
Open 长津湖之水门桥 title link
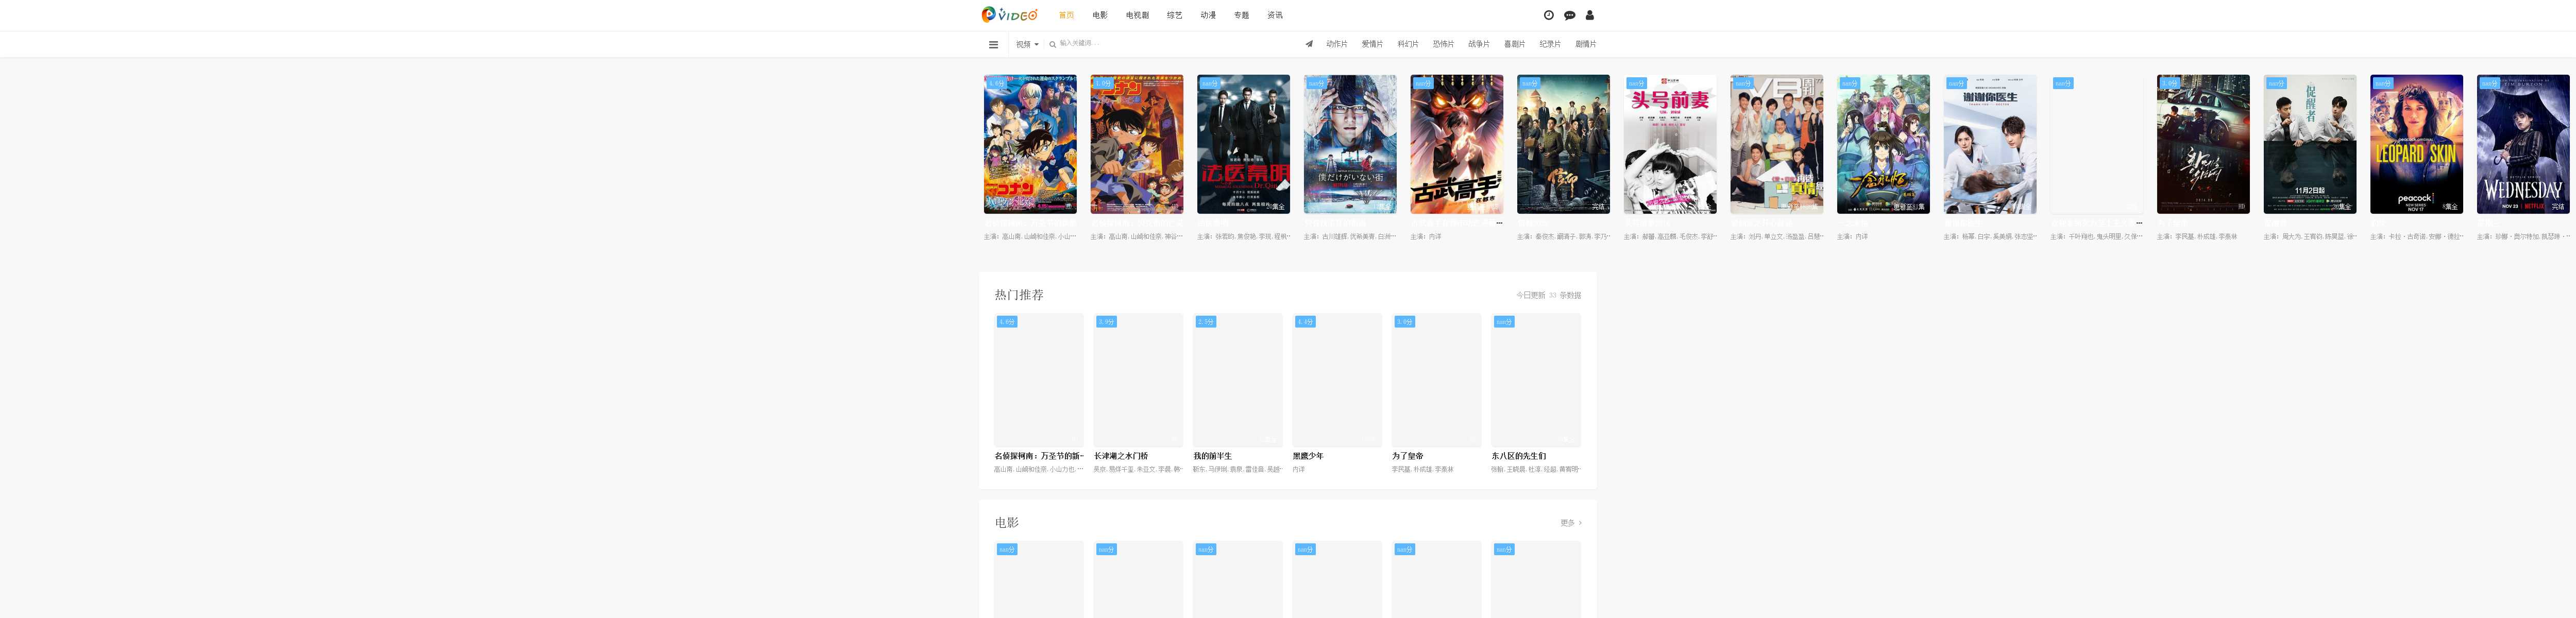point(1121,456)
